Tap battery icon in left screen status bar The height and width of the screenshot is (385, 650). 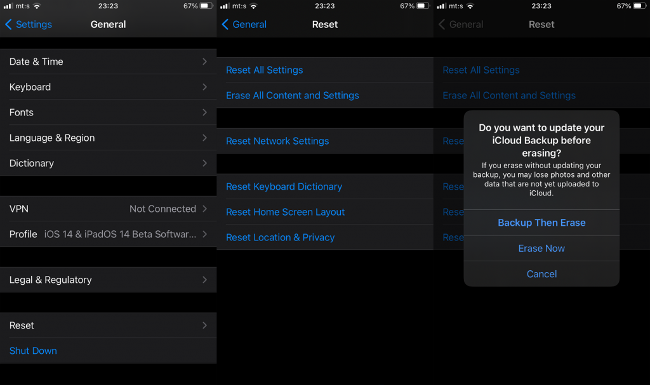(206, 6)
